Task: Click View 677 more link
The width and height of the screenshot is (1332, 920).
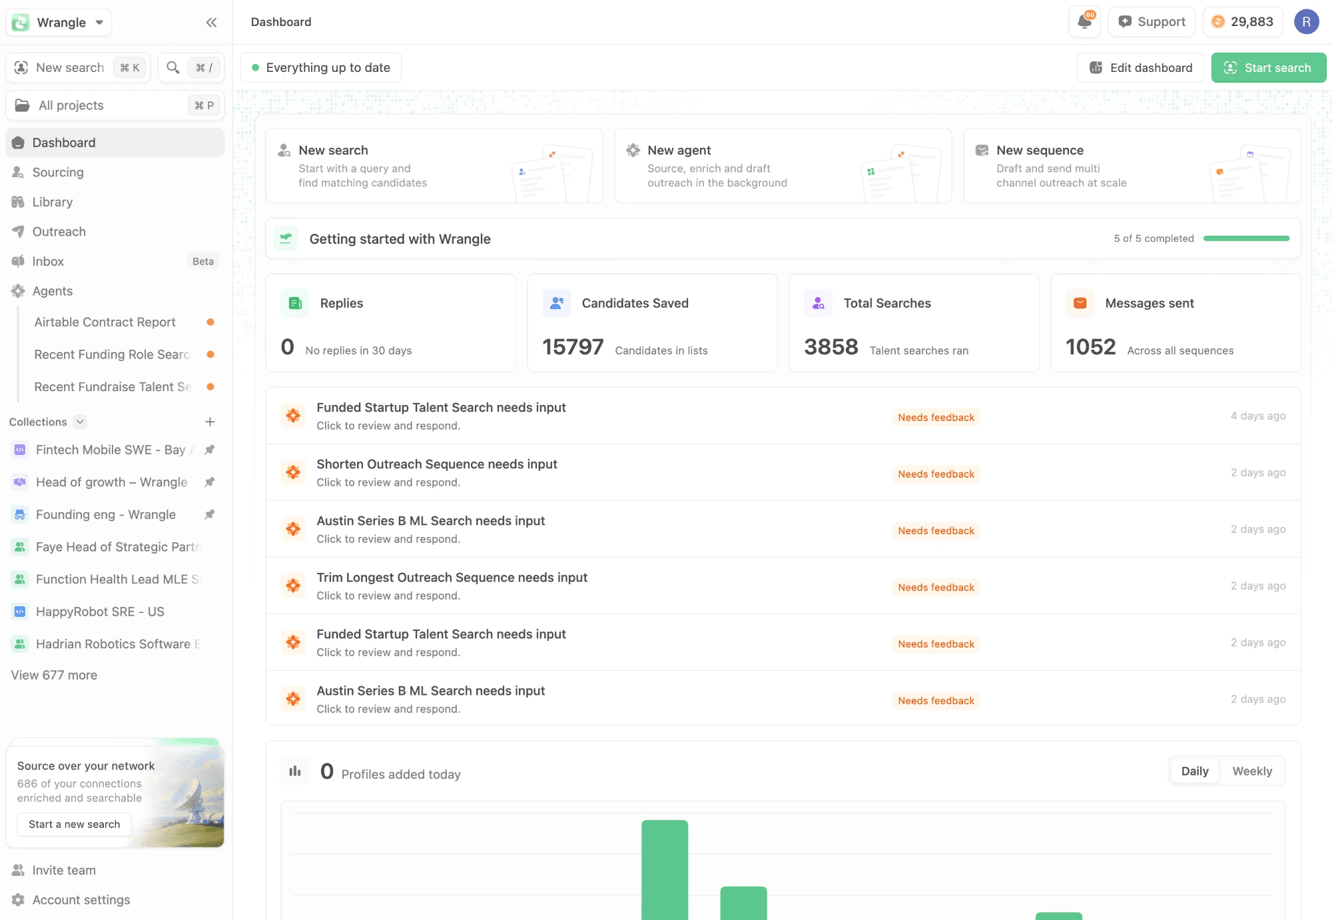Action: 54,675
